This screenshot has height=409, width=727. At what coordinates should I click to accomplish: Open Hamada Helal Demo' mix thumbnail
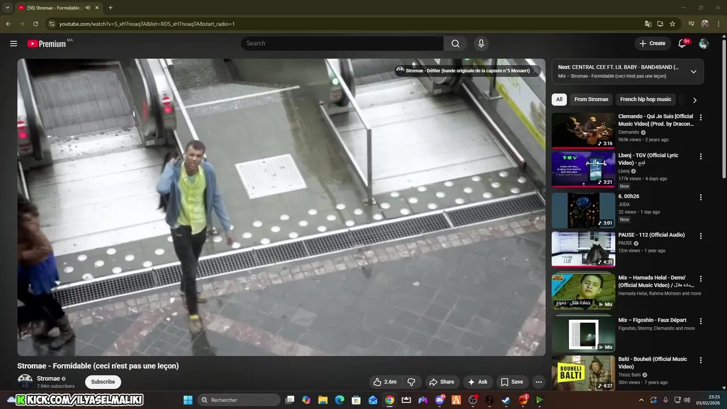[583, 291]
